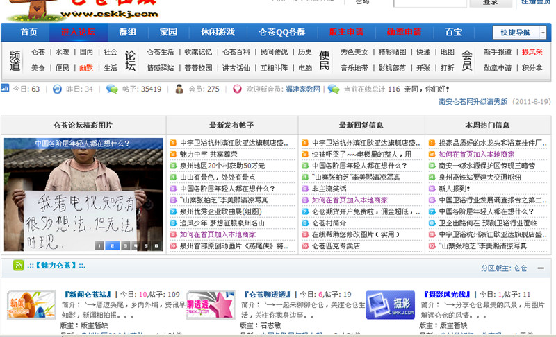Screen dimensions: 556x337
Task: Open reply 非主流笑话
Action: coord(329,189)
